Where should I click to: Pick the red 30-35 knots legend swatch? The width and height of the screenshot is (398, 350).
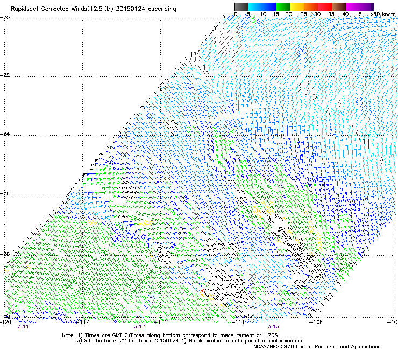coord(325,6)
